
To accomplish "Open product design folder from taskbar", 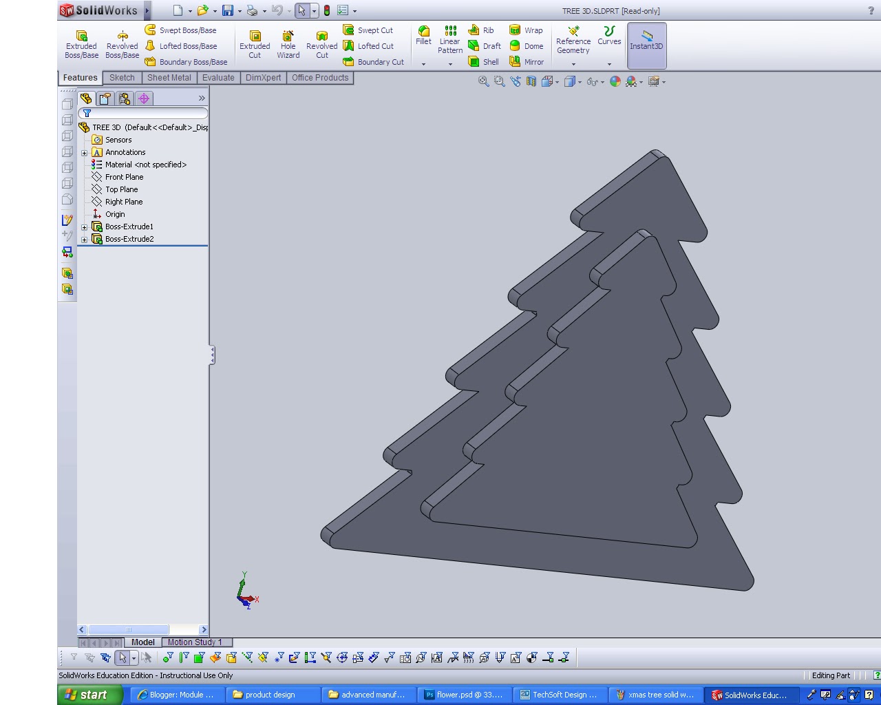I will point(273,695).
